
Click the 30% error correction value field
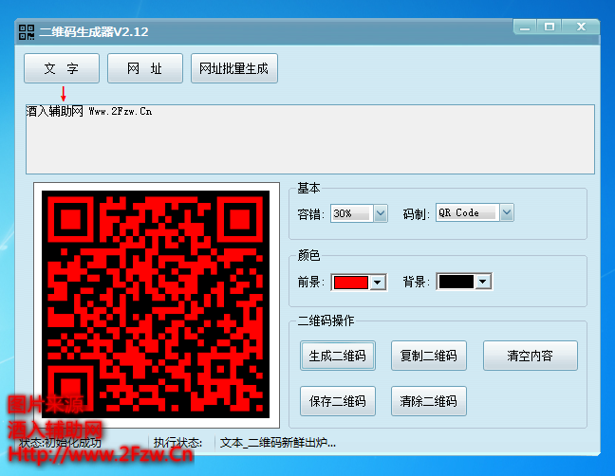pyautogui.click(x=352, y=213)
